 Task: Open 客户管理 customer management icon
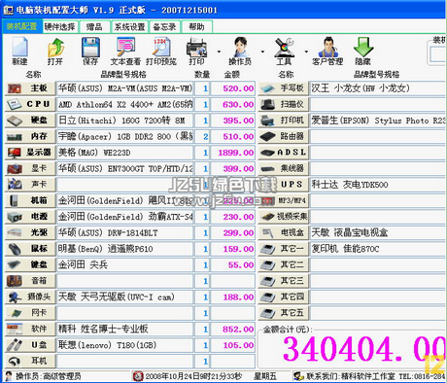(x=327, y=52)
